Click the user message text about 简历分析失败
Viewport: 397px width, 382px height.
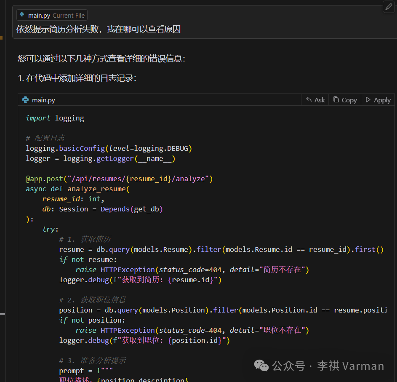coord(98,29)
